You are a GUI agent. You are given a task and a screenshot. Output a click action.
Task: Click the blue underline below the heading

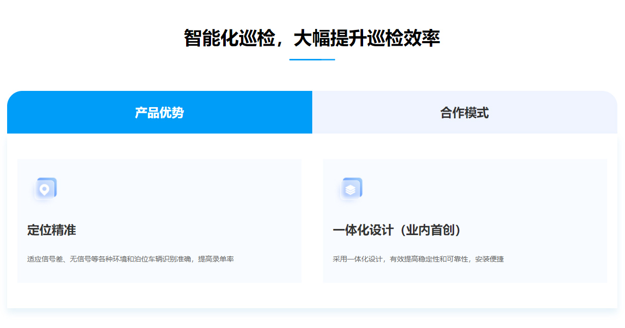pyautogui.click(x=312, y=59)
